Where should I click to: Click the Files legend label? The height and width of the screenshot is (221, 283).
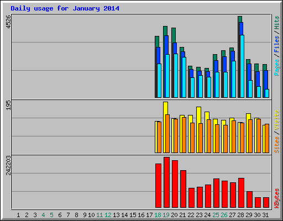277,44
